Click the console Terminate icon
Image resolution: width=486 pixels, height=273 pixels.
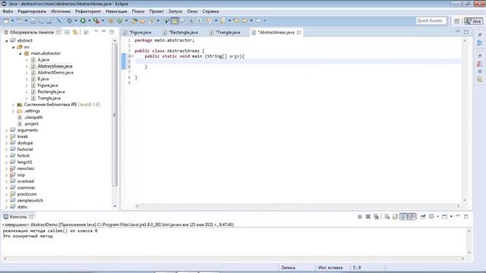coord(360,217)
